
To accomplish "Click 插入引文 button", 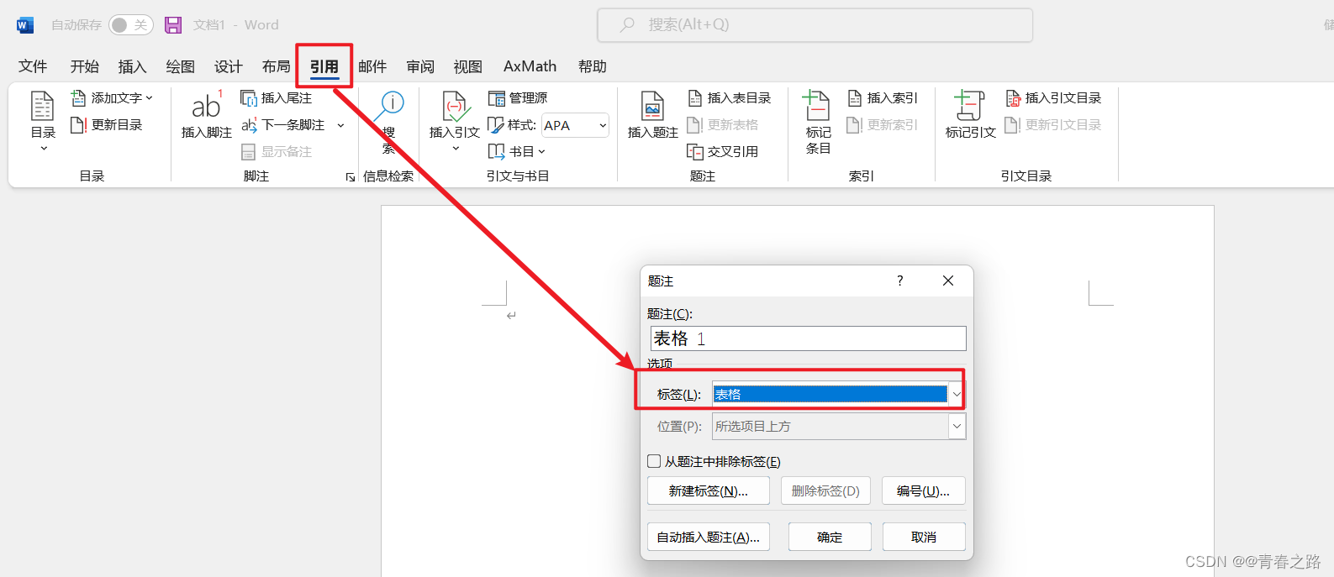I will pyautogui.click(x=454, y=122).
